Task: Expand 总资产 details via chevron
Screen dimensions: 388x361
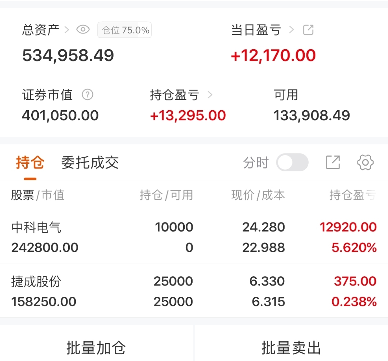Action: click(66, 30)
